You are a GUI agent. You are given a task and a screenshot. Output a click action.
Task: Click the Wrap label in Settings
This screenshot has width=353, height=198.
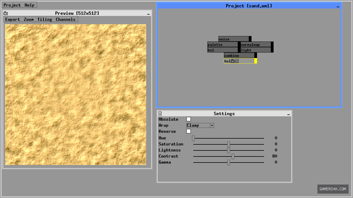(164, 125)
